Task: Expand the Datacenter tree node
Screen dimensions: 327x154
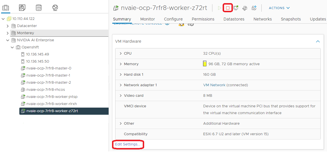Action: click(x=8, y=26)
